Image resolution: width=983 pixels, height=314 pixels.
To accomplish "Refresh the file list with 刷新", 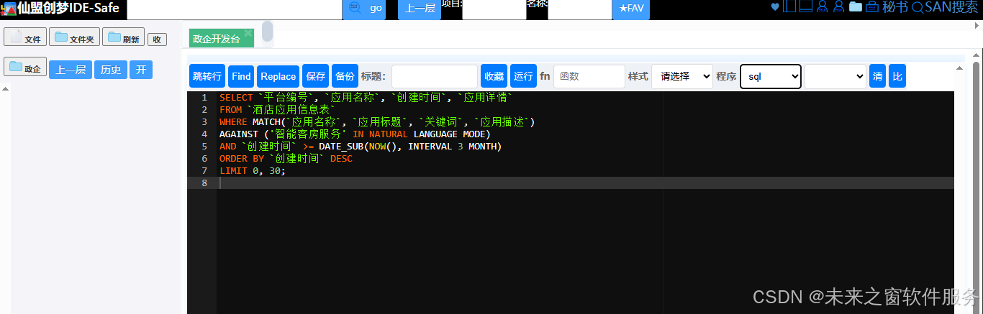I will pos(123,37).
